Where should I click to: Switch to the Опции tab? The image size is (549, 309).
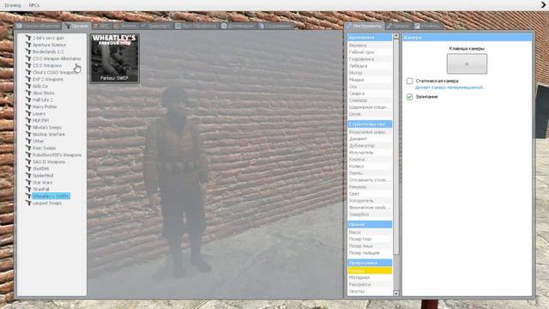pyautogui.click(x=398, y=26)
